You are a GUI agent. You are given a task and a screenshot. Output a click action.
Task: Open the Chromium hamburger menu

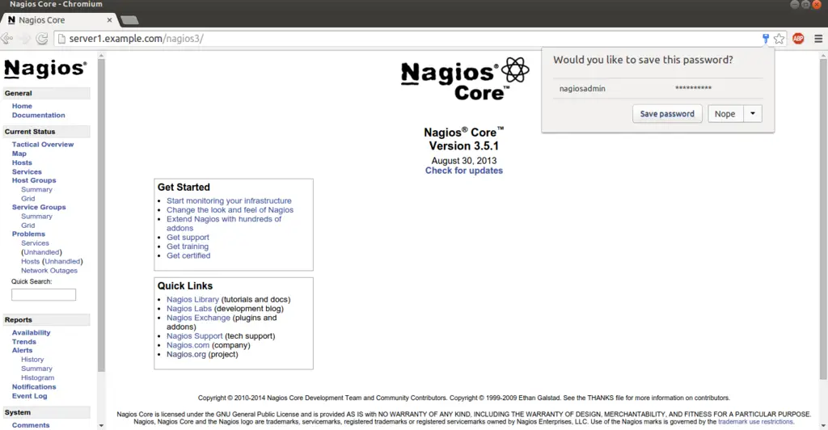818,39
